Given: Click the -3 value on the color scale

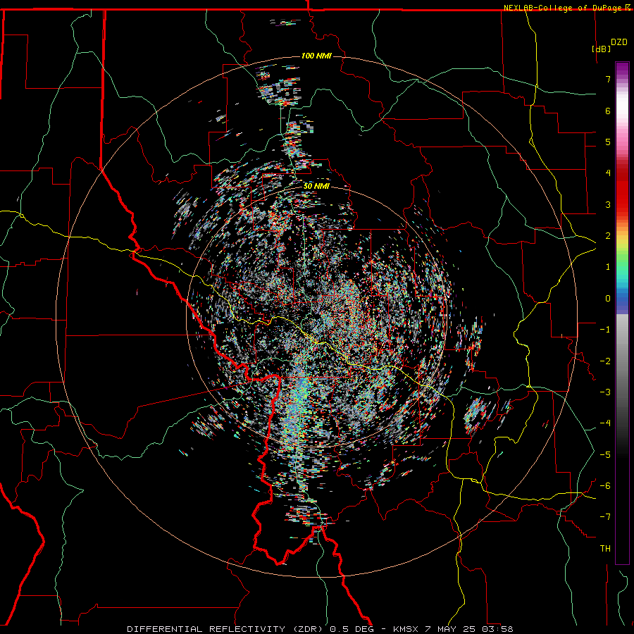Looking at the screenshot, I should click(x=605, y=392).
